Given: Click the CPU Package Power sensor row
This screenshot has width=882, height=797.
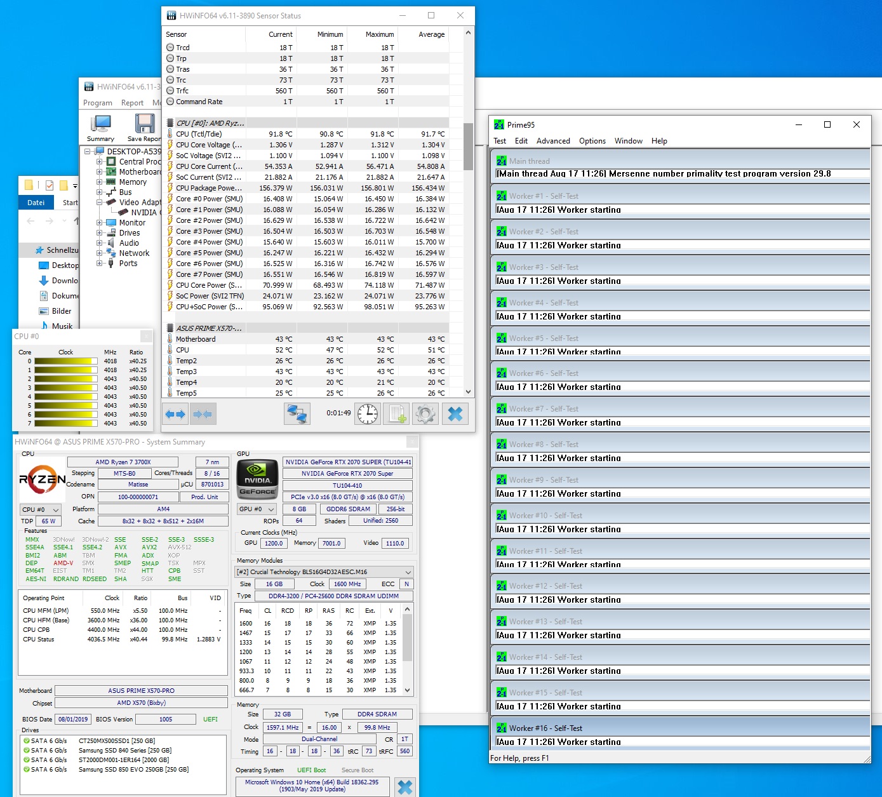Looking at the screenshot, I should click(307, 188).
